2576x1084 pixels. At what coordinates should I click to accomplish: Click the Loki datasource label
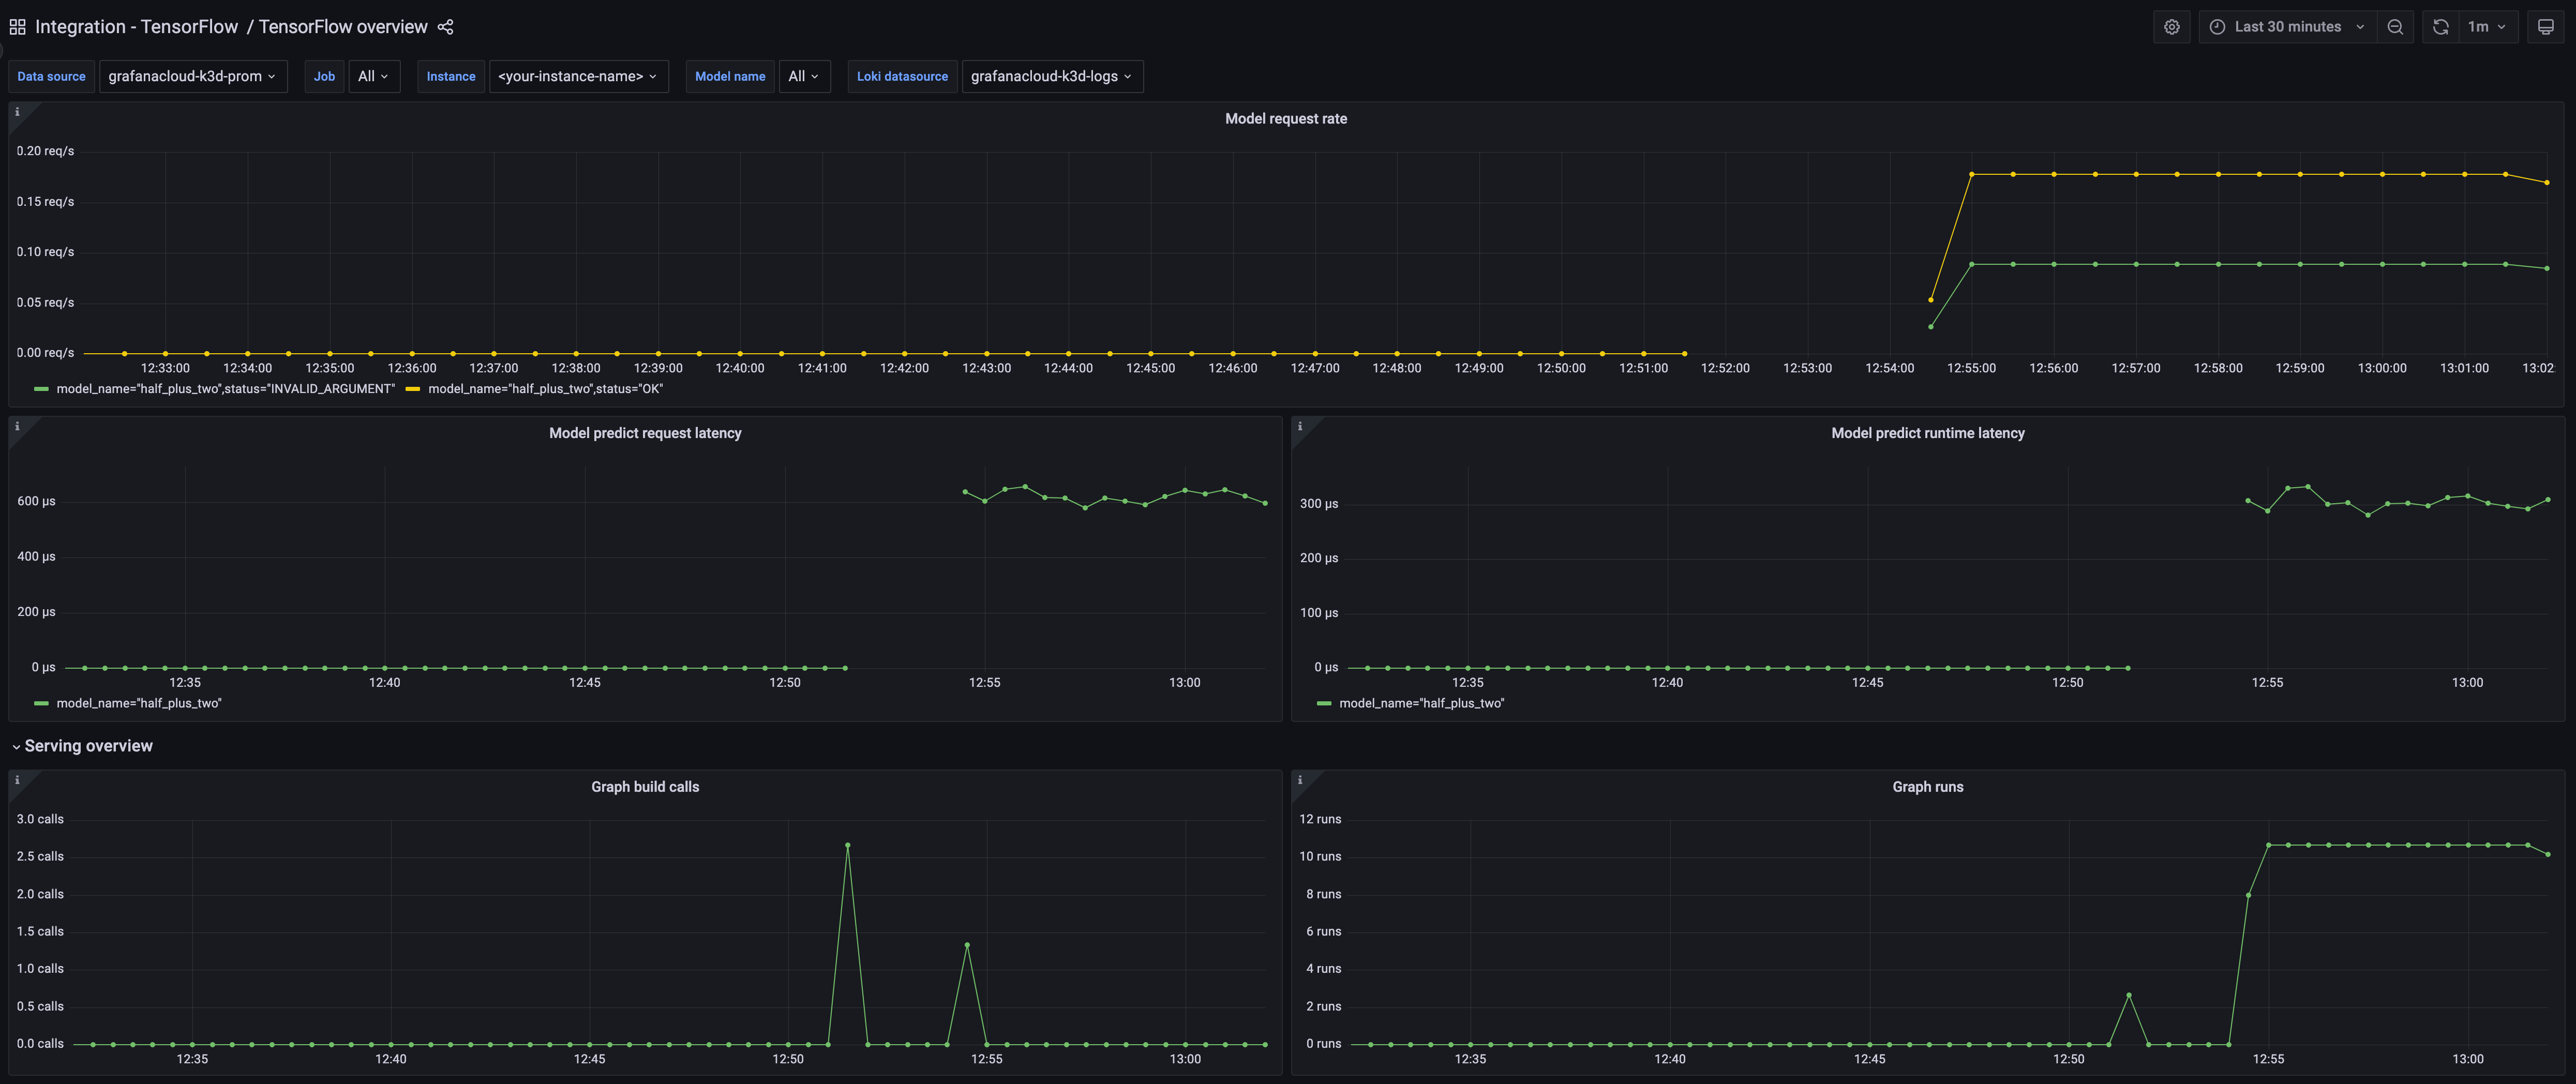coord(902,76)
